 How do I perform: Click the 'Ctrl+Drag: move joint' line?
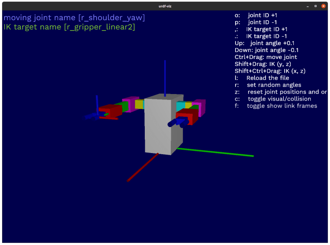(x=266, y=57)
